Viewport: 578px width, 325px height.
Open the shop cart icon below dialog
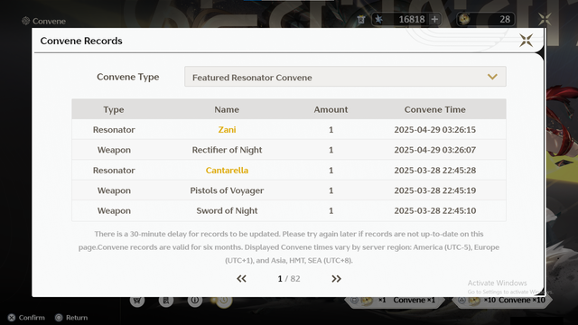[x=137, y=301]
